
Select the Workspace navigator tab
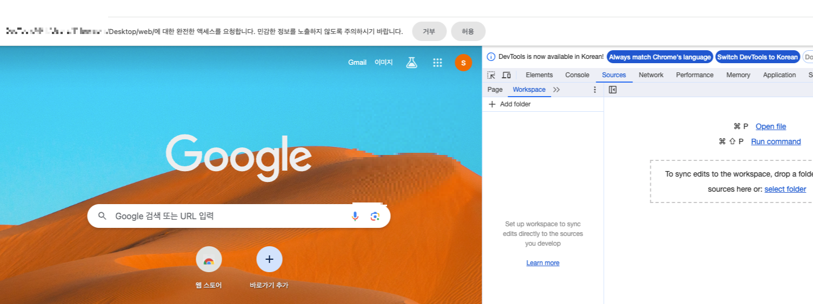(529, 90)
